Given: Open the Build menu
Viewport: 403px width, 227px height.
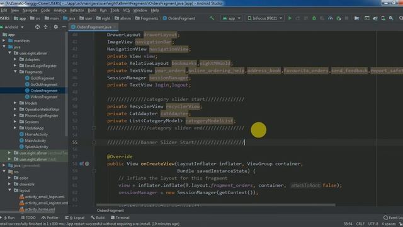Looking at the screenshot, I should [x=92, y=10].
